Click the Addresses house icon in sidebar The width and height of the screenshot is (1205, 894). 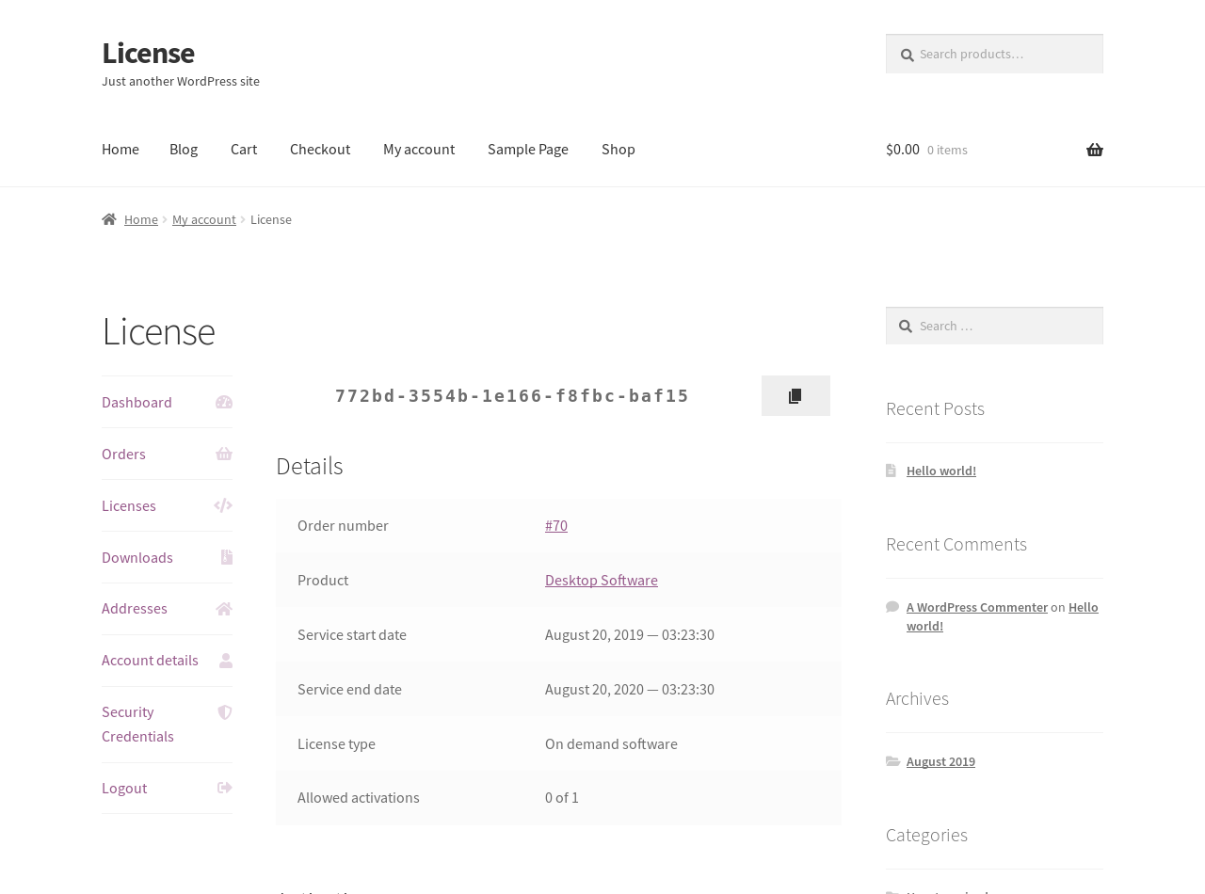click(223, 609)
